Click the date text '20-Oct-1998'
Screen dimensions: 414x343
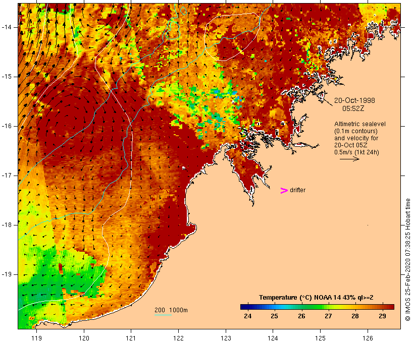coord(354,100)
